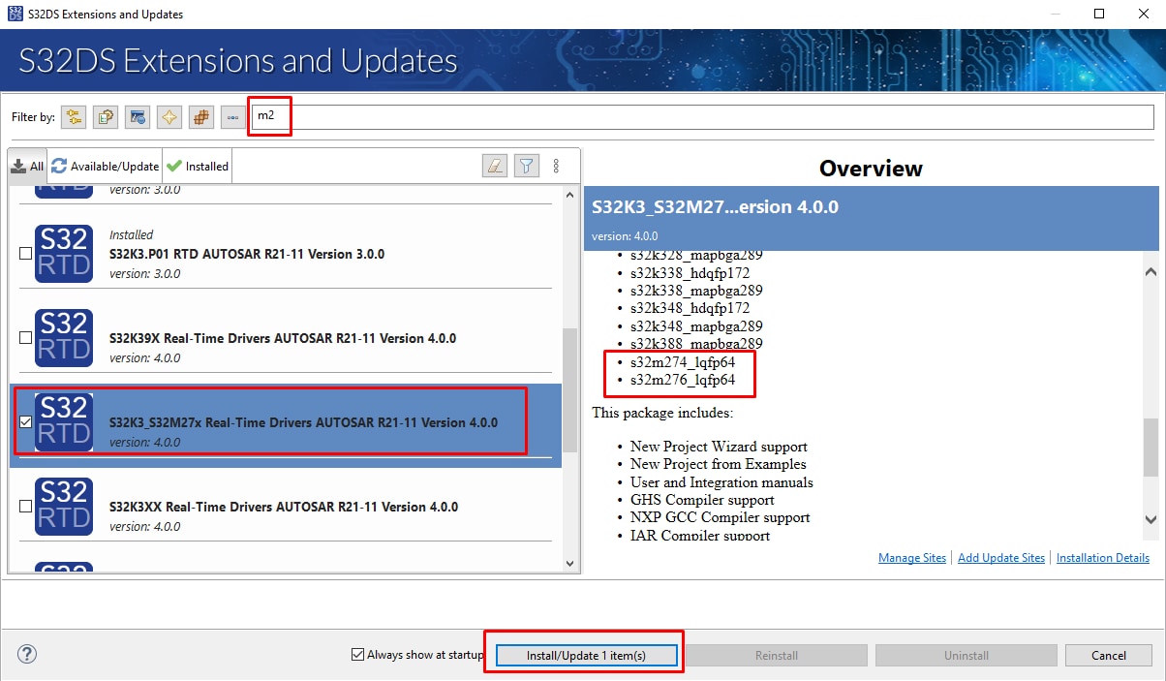
Task: Open the vertical three-dot options menu
Action: click(x=556, y=166)
